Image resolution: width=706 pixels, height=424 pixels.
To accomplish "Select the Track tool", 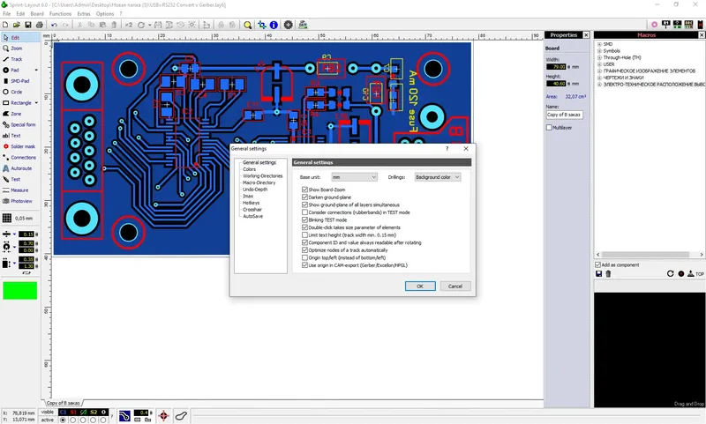I will pyautogui.click(x=16, y=59).
